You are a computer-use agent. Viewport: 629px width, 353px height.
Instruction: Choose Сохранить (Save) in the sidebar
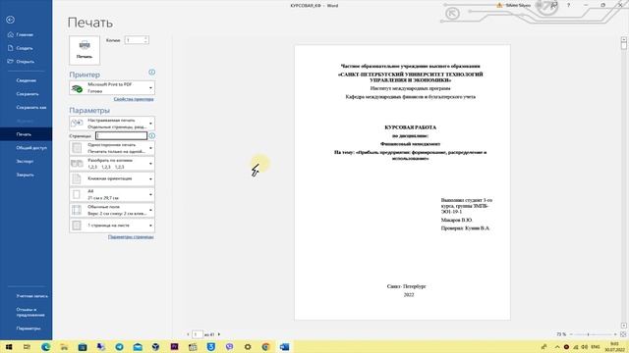point(26,94)
